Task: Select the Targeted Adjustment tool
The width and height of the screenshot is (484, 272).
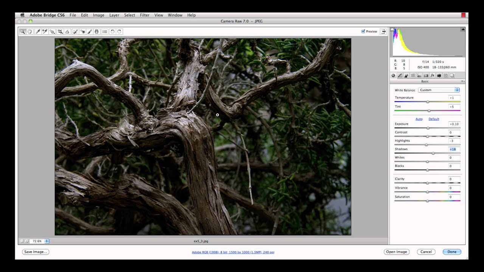Action: [x=52, y=32]
